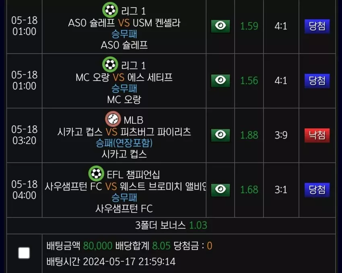
Task: Click the score 3:9 in MLB row
Action: tap(281, 135)
